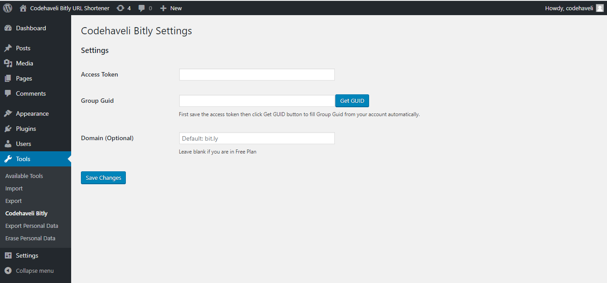This screenshot has height=283, width=607.
Task: Click the updates icon showing 4
Action: pyautogui.click(x=121, y=8)
